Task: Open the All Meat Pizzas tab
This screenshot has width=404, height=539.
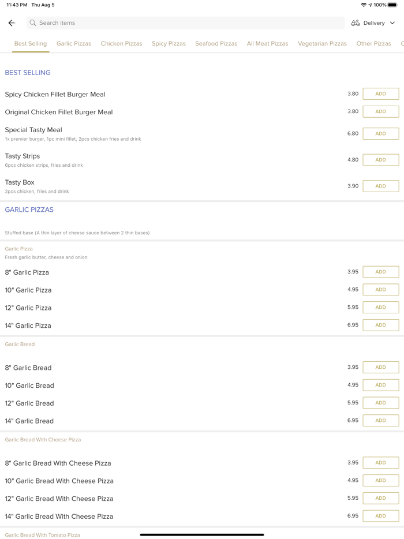Action: pyautogui.click(x=267, y=44)
